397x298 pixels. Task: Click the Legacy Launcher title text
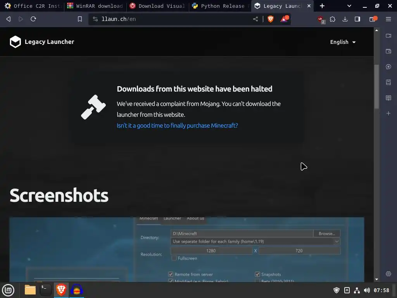click(49, 42)
